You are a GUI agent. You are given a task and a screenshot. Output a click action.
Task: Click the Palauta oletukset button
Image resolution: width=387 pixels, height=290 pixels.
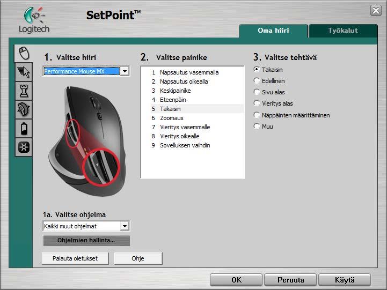[x=75, y=258]
